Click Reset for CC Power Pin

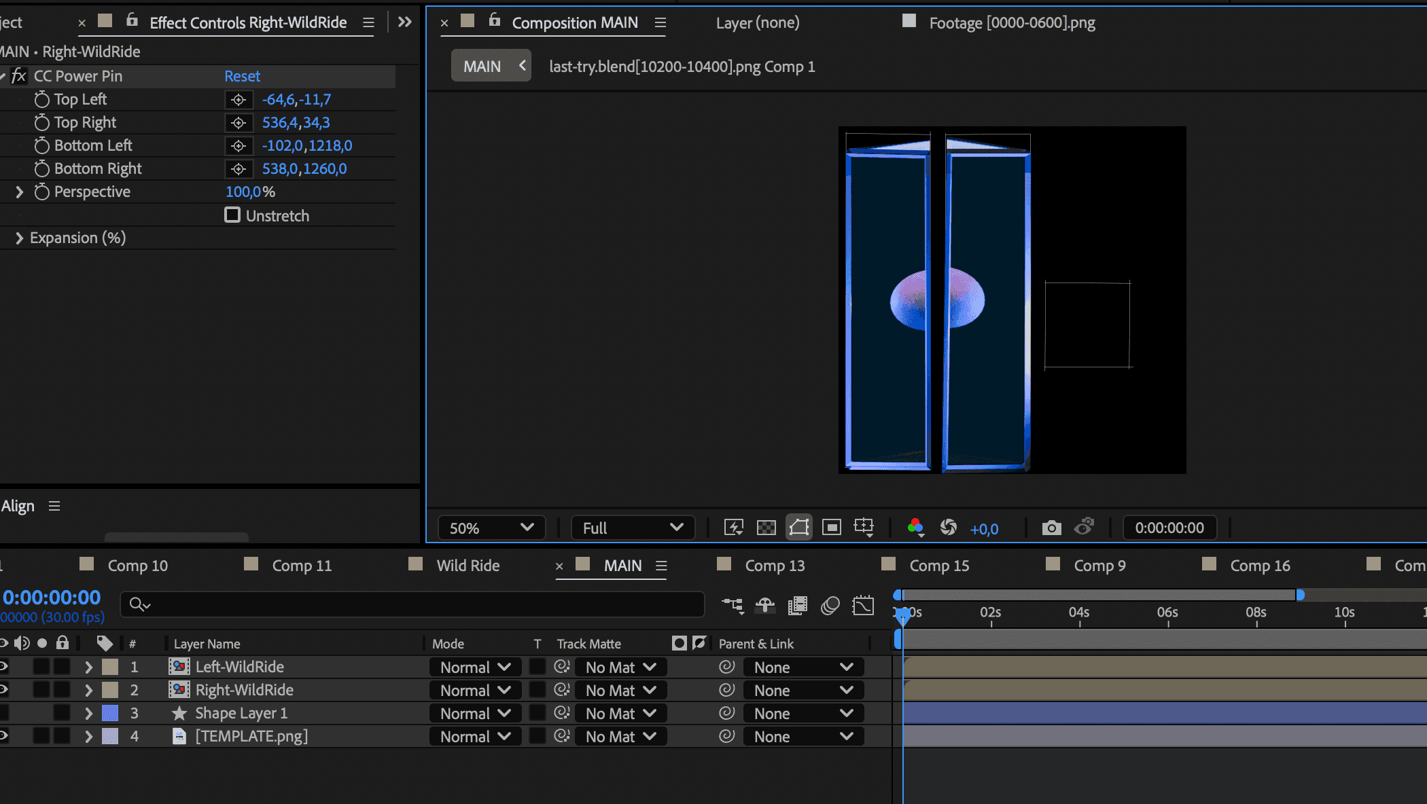(242, 76)
